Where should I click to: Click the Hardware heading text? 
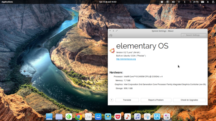[x=116, y=73]
